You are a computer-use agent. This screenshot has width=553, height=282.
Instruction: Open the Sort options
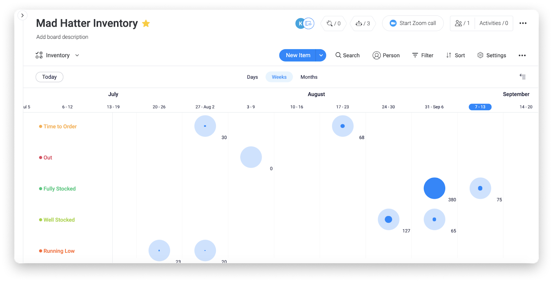[x=456, y=55]
